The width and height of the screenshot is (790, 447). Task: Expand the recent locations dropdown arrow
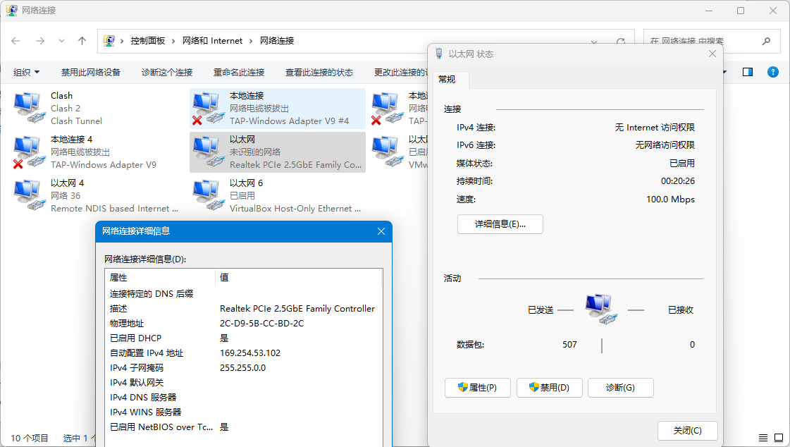click(61, 41)
